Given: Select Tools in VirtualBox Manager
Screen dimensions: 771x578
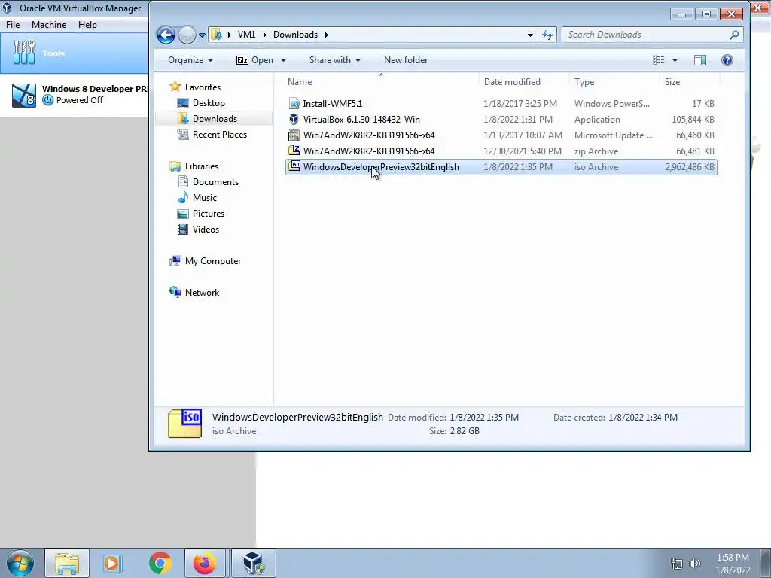Looking at the screenshot, I should 75,53.
